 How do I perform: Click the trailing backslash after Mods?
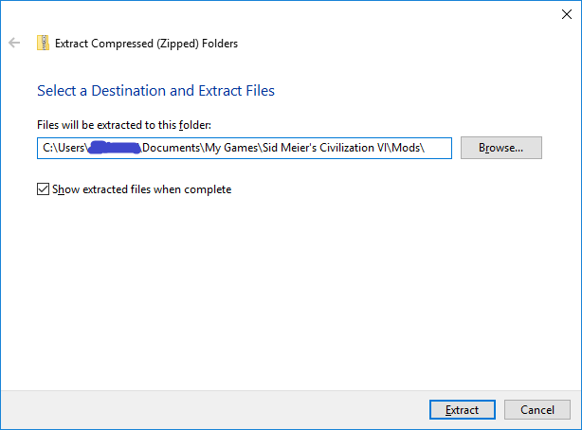pyautogui.click(x=423, y=148)
